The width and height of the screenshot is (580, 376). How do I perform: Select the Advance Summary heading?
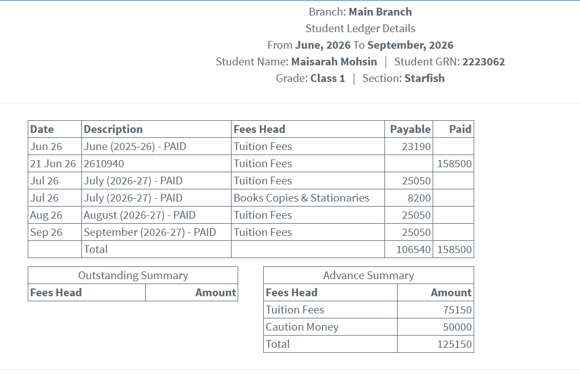point(368,275)
